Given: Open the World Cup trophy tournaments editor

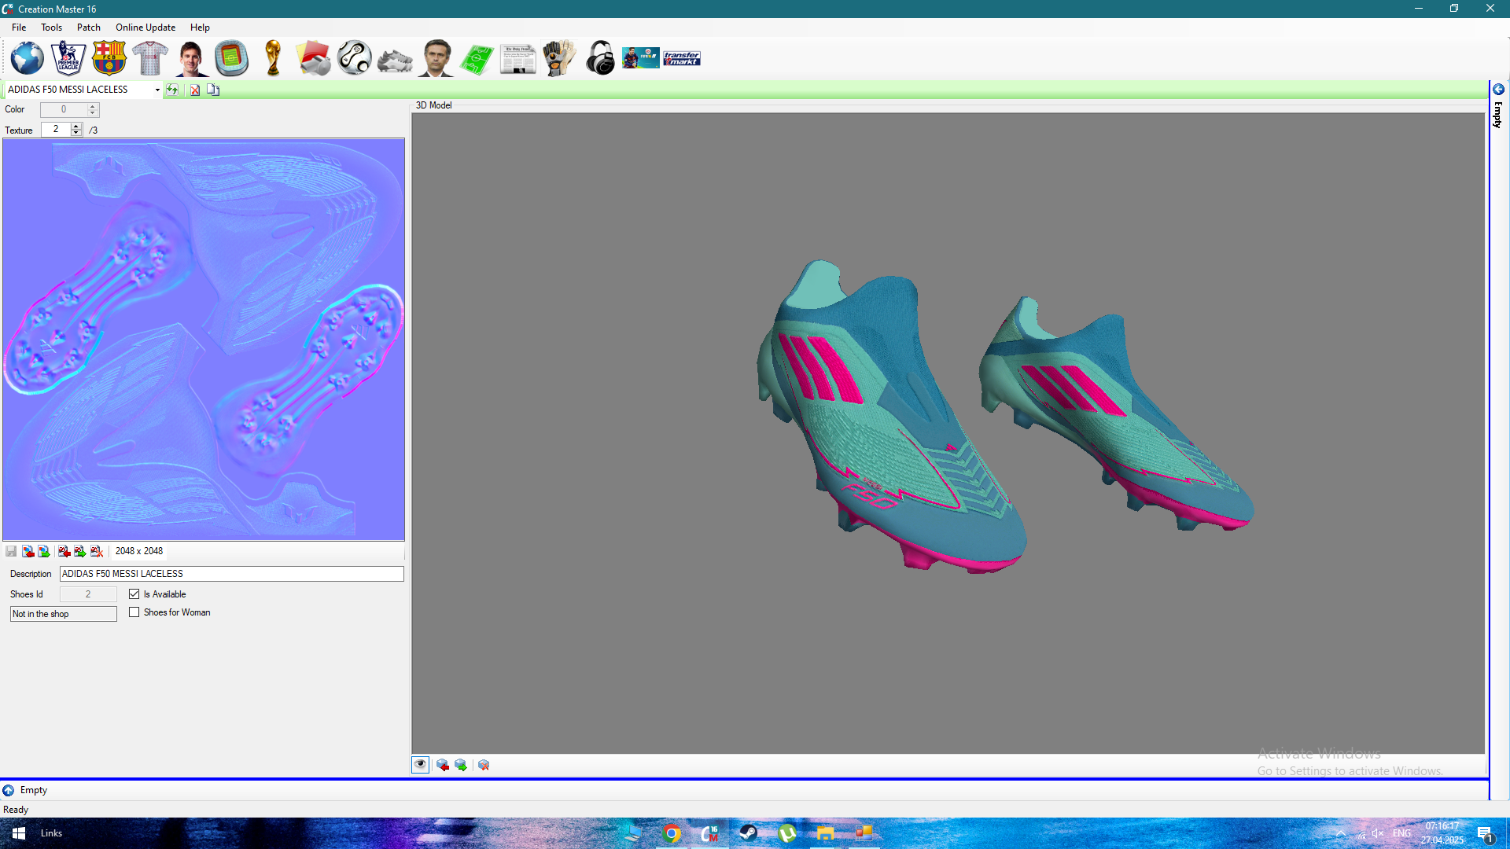Looking at the screenshot, I should pos(273,59).
